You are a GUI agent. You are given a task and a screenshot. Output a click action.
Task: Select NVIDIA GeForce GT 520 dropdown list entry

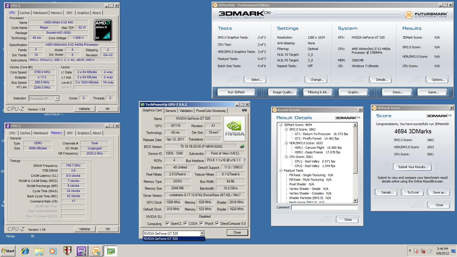(x=174, y=239)
